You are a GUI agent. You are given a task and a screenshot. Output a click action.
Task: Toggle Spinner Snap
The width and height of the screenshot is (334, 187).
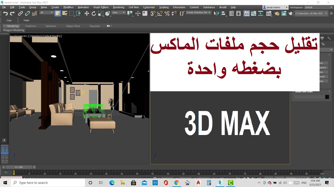point(174,14)
